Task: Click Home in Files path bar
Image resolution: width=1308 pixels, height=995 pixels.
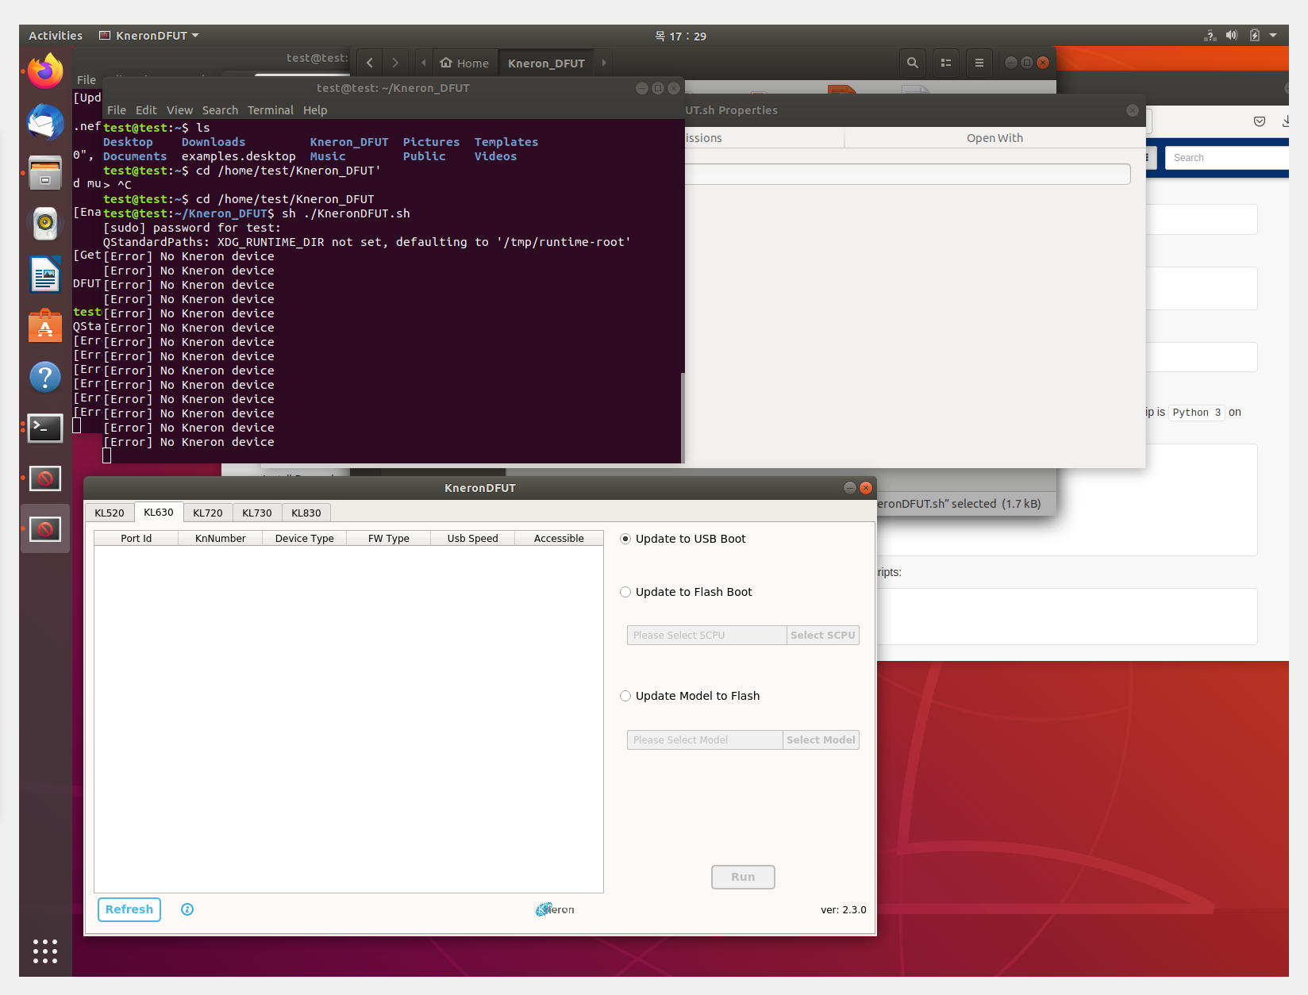Action: [465, 63]
